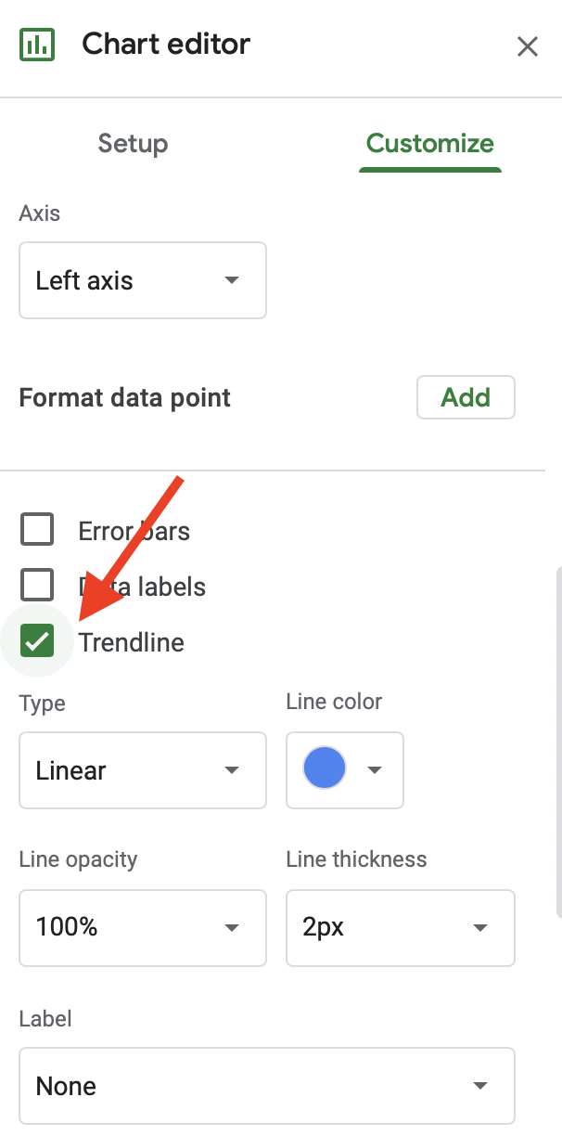Screen dimensions: 562x1136
Task: Disable the Trendline checkbox
Action: click(x=37, y=640)
